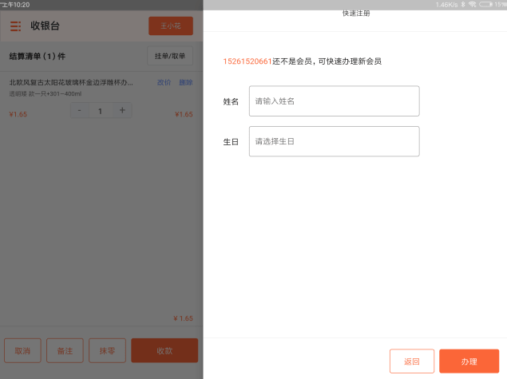Click the item spec text 透明搂 款一只+301-400ml
This screenshot has width=507, height=379.
pyautogui.click(x=46, y=94)
